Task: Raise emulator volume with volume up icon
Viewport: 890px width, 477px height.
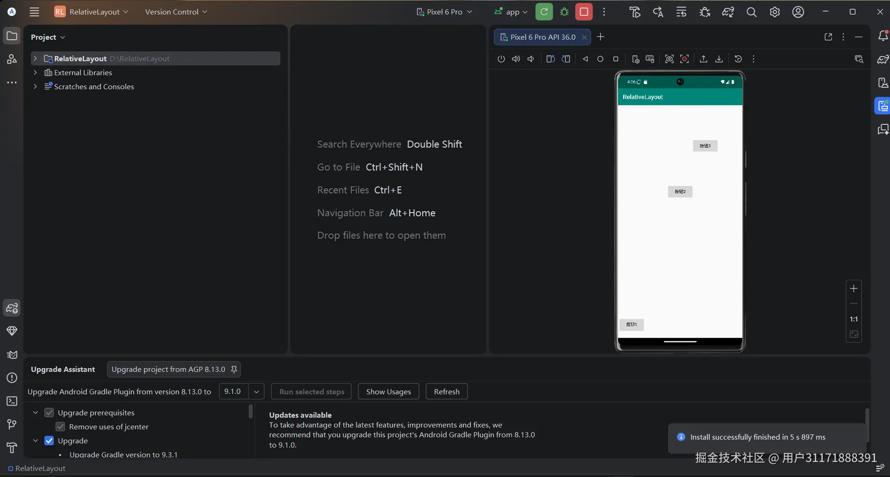Action: pyautogui.click(x=516, y=59)
